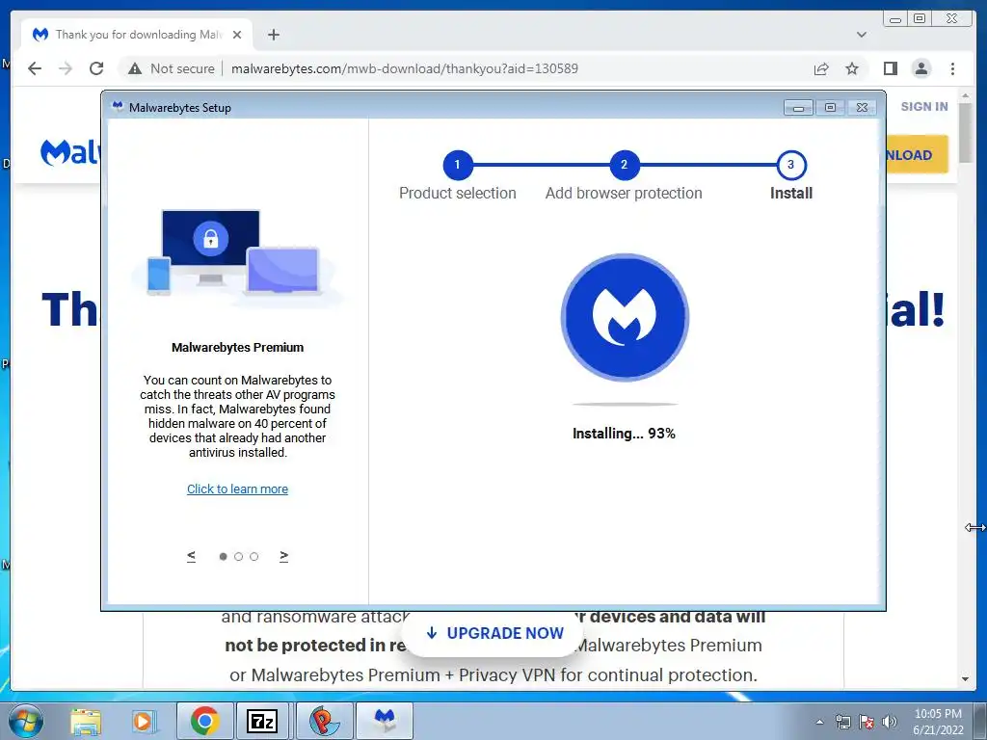The image size is (987, 740).
Task: Click the Malwarebytes Setup title icon
Action: (x=117, y=107)
